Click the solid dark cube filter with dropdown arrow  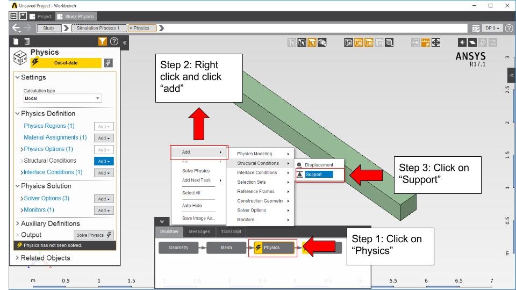pos(389,42)
